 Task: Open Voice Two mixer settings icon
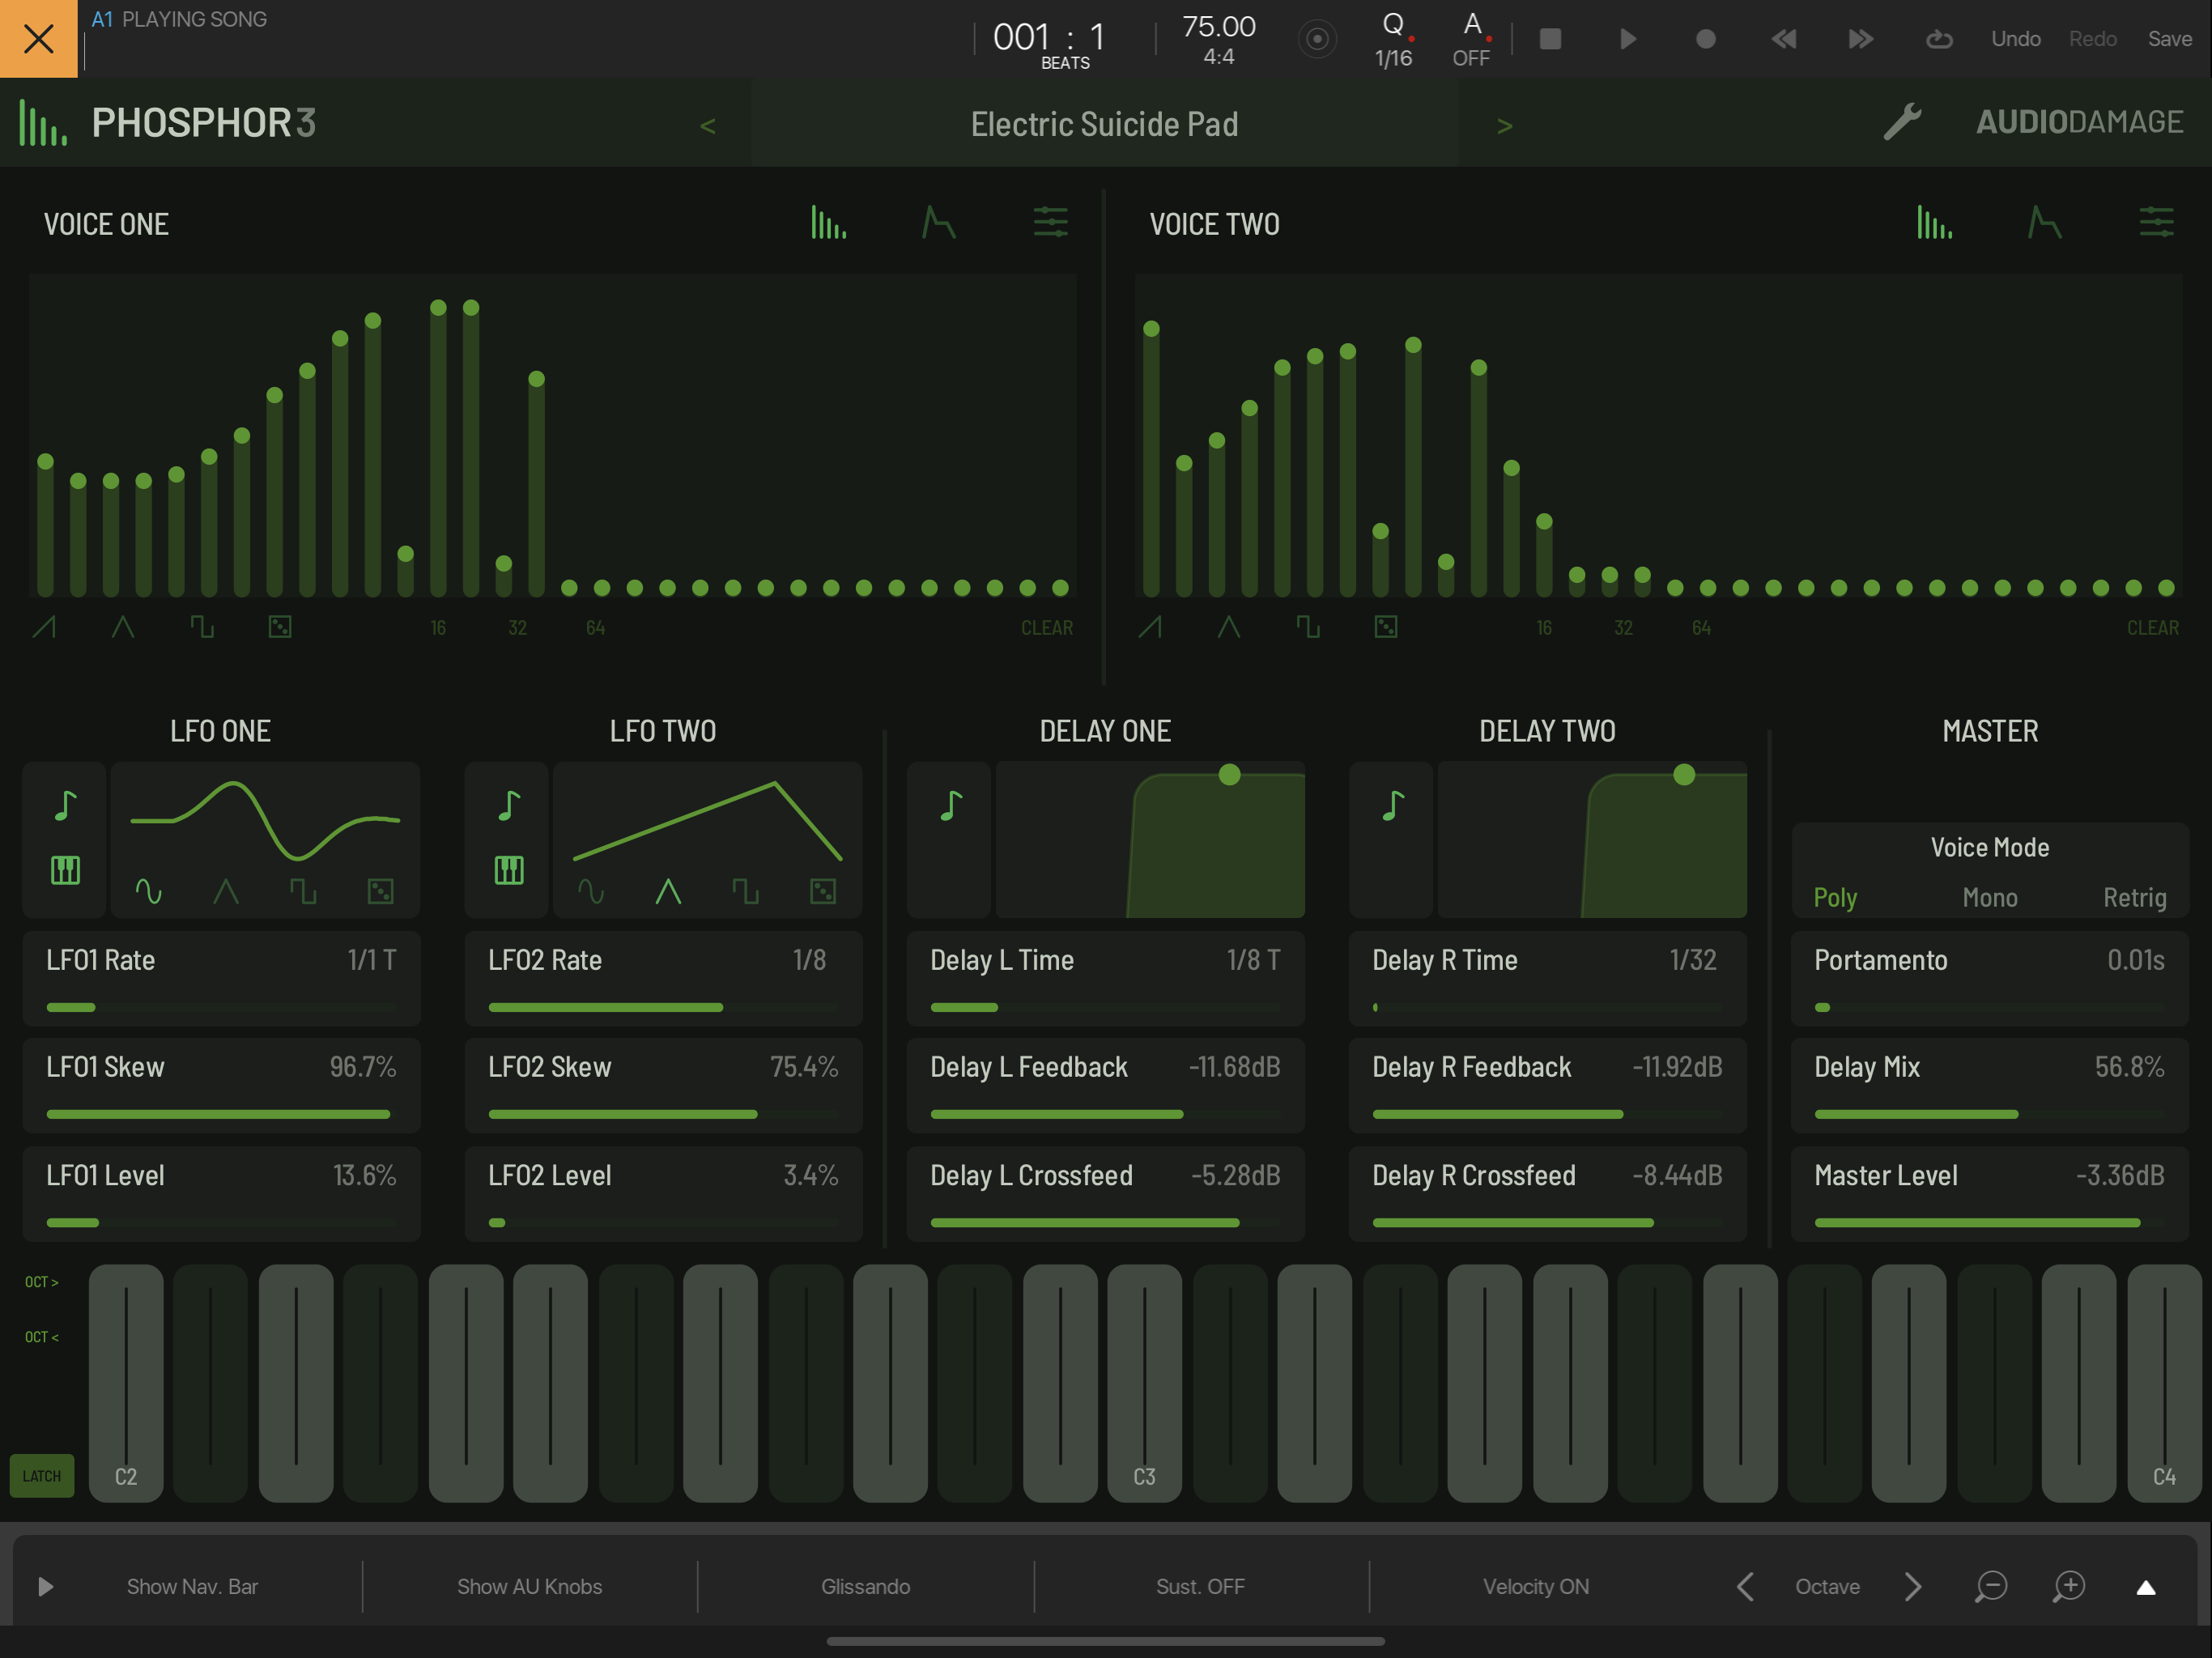2156,222
